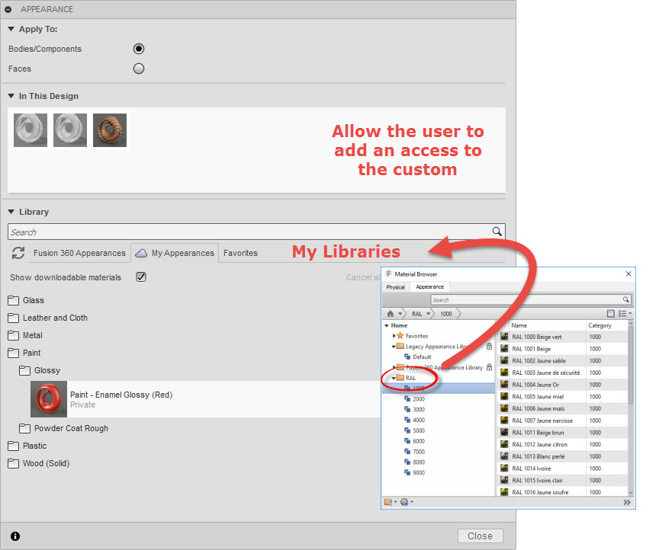Open the RAL breadcrumb dropdown arrow
This screenshot has width=659, height=550.
click(x=428, y=314)
